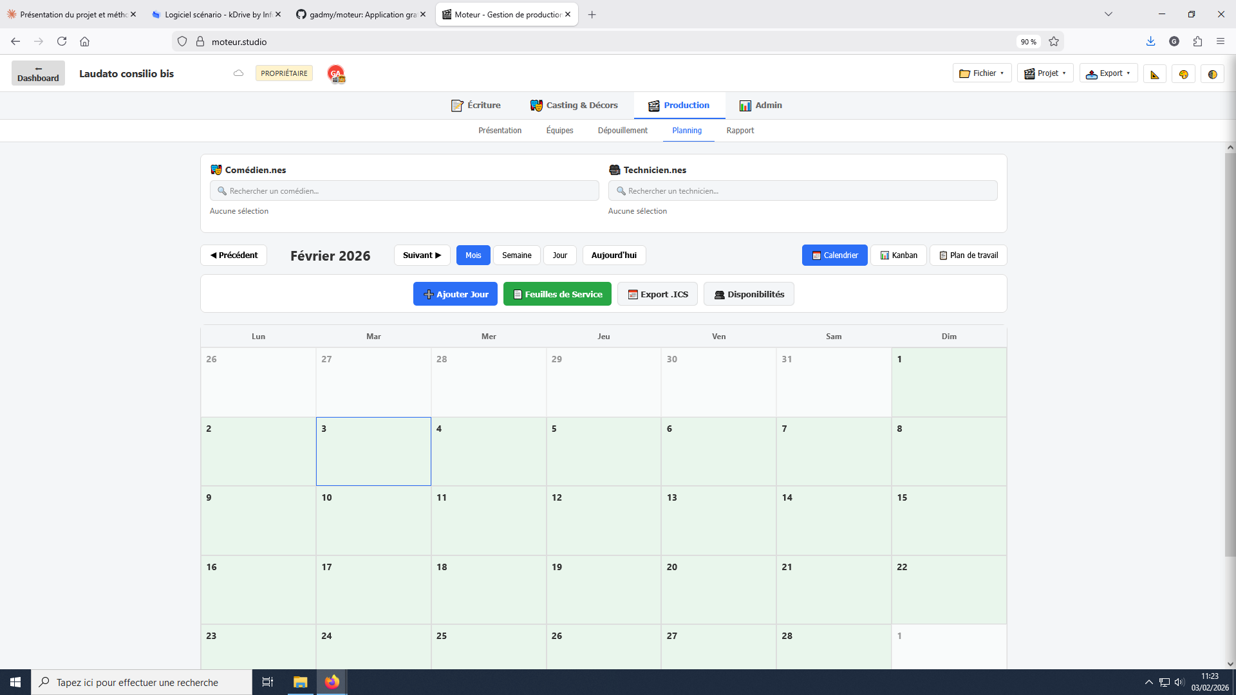Toggle dark mode with the half-moon icon

(1213, 73)
